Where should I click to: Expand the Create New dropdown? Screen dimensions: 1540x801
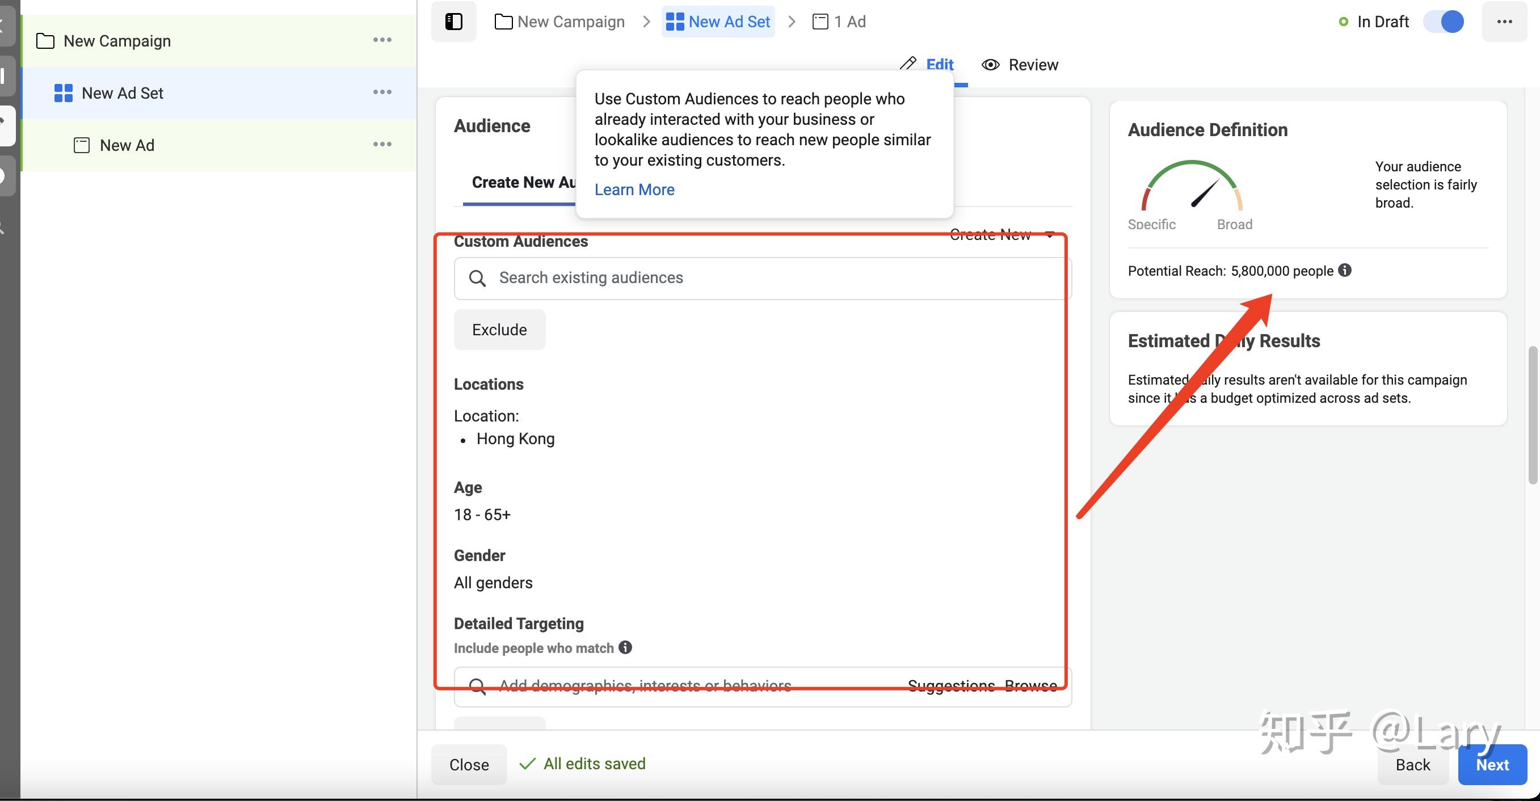1001,235
